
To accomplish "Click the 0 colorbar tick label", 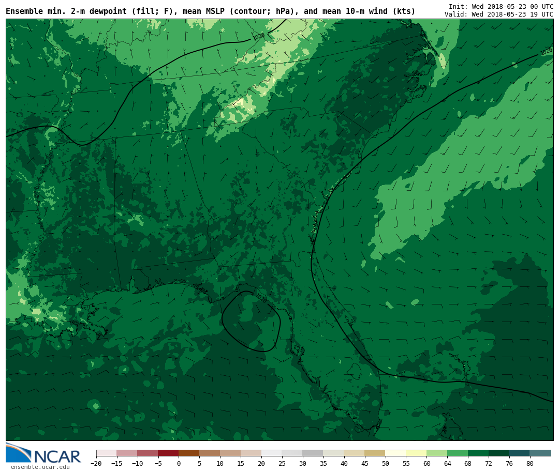I will (x=179, y=463).
